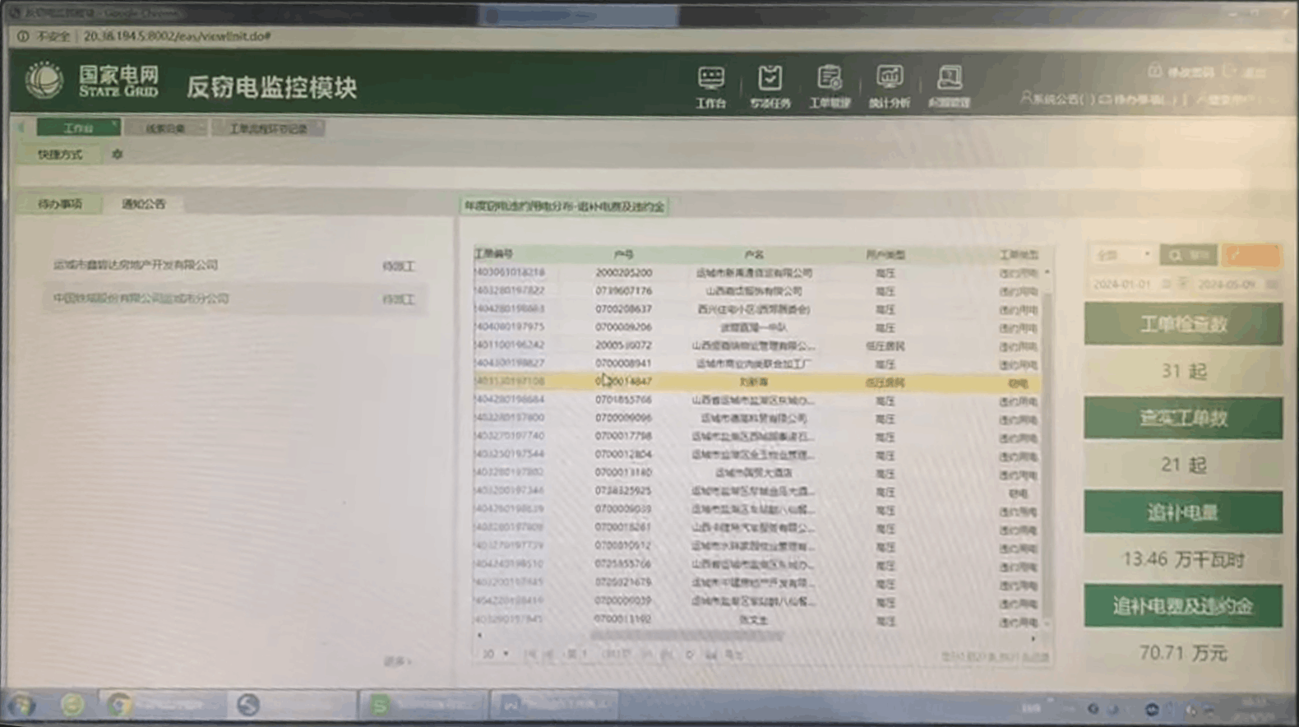Click the State Grid globe logo
The width and height of the screenshot is (1299, 727).
(x=44, y=81)
